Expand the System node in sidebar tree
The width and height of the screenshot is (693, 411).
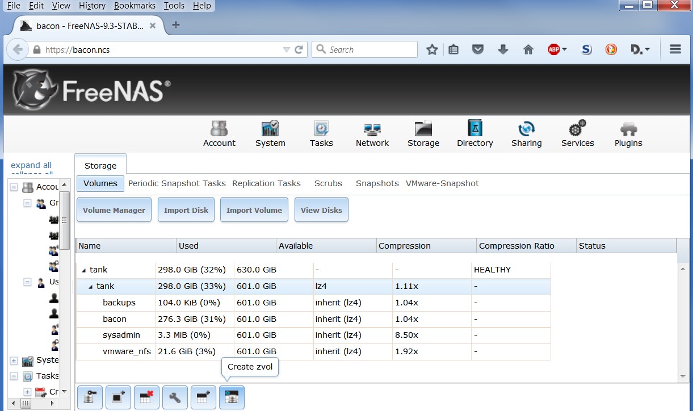[x=14, y=360]
